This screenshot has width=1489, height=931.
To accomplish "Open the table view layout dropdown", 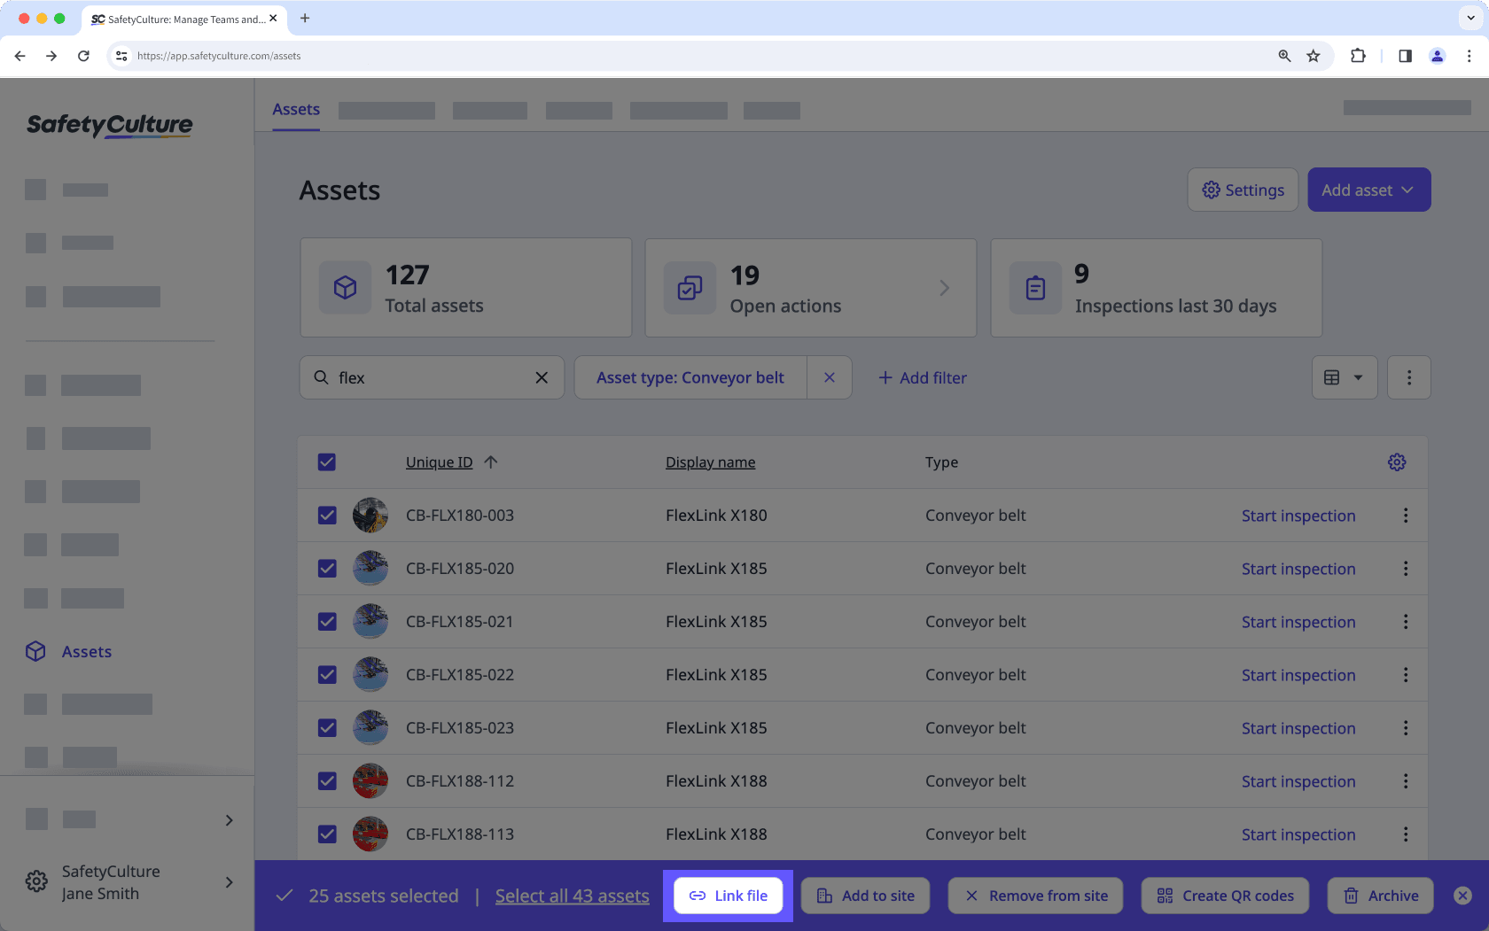I will [x=1345, y=376].
